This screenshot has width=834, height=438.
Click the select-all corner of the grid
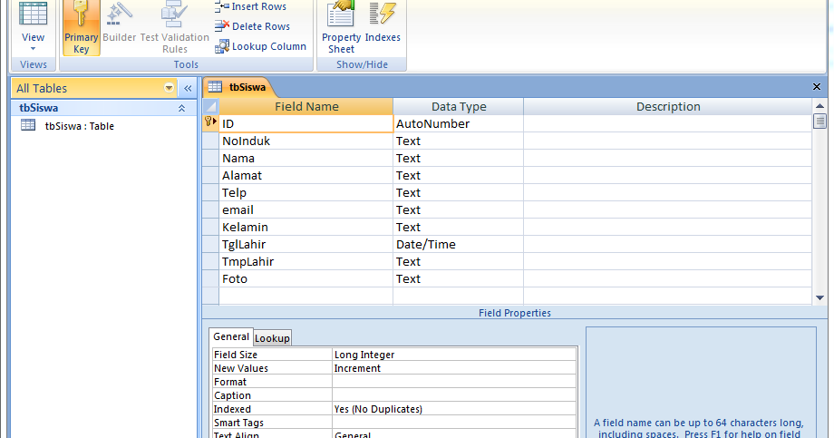(x=210, y=106)
